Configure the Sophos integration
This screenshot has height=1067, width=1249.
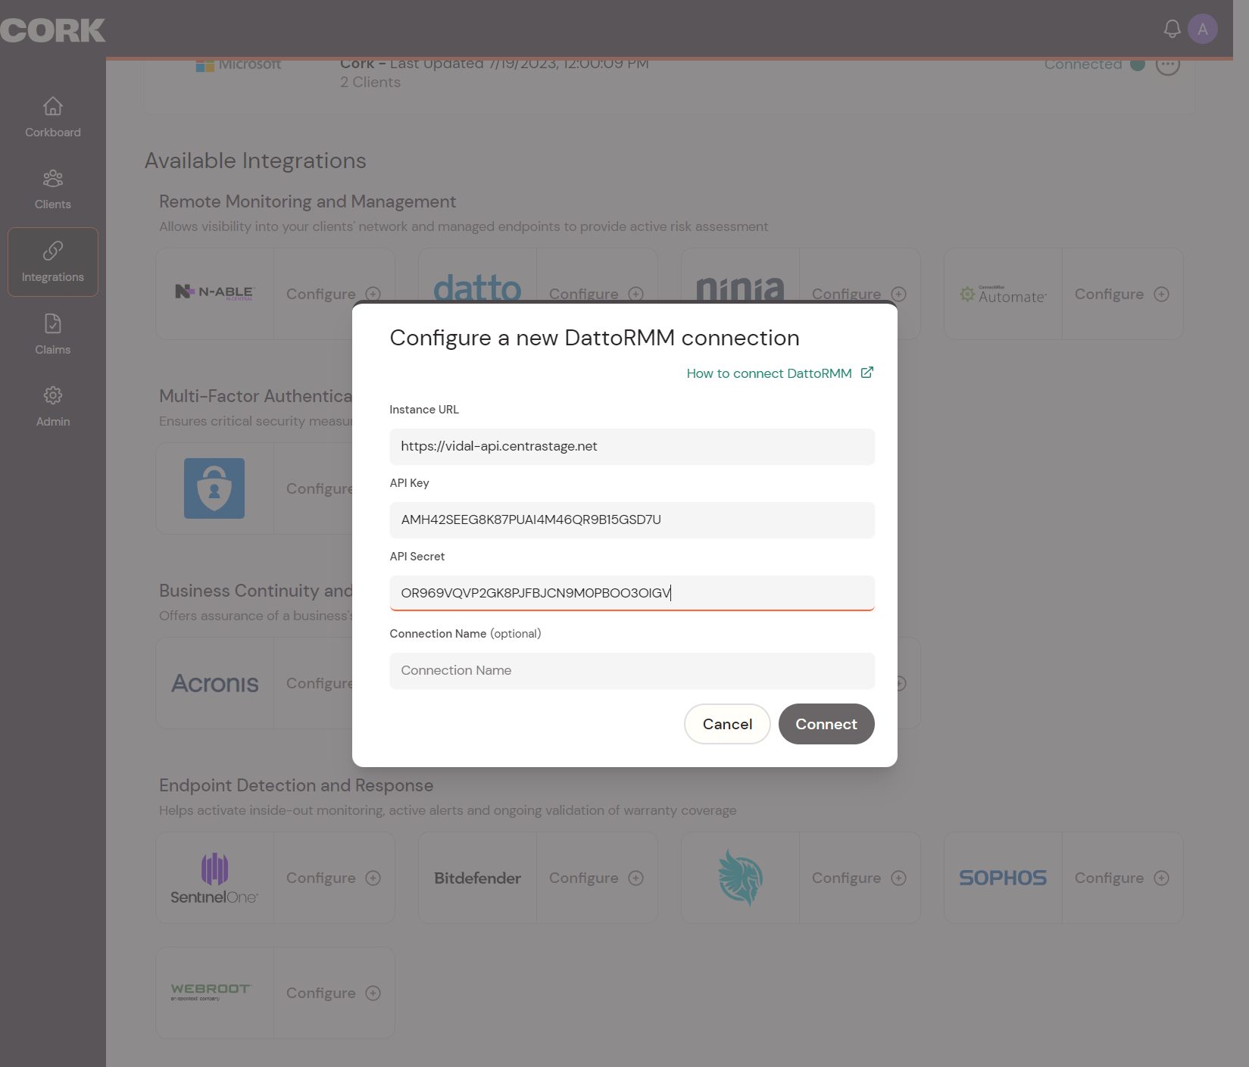coord(1122,878)
